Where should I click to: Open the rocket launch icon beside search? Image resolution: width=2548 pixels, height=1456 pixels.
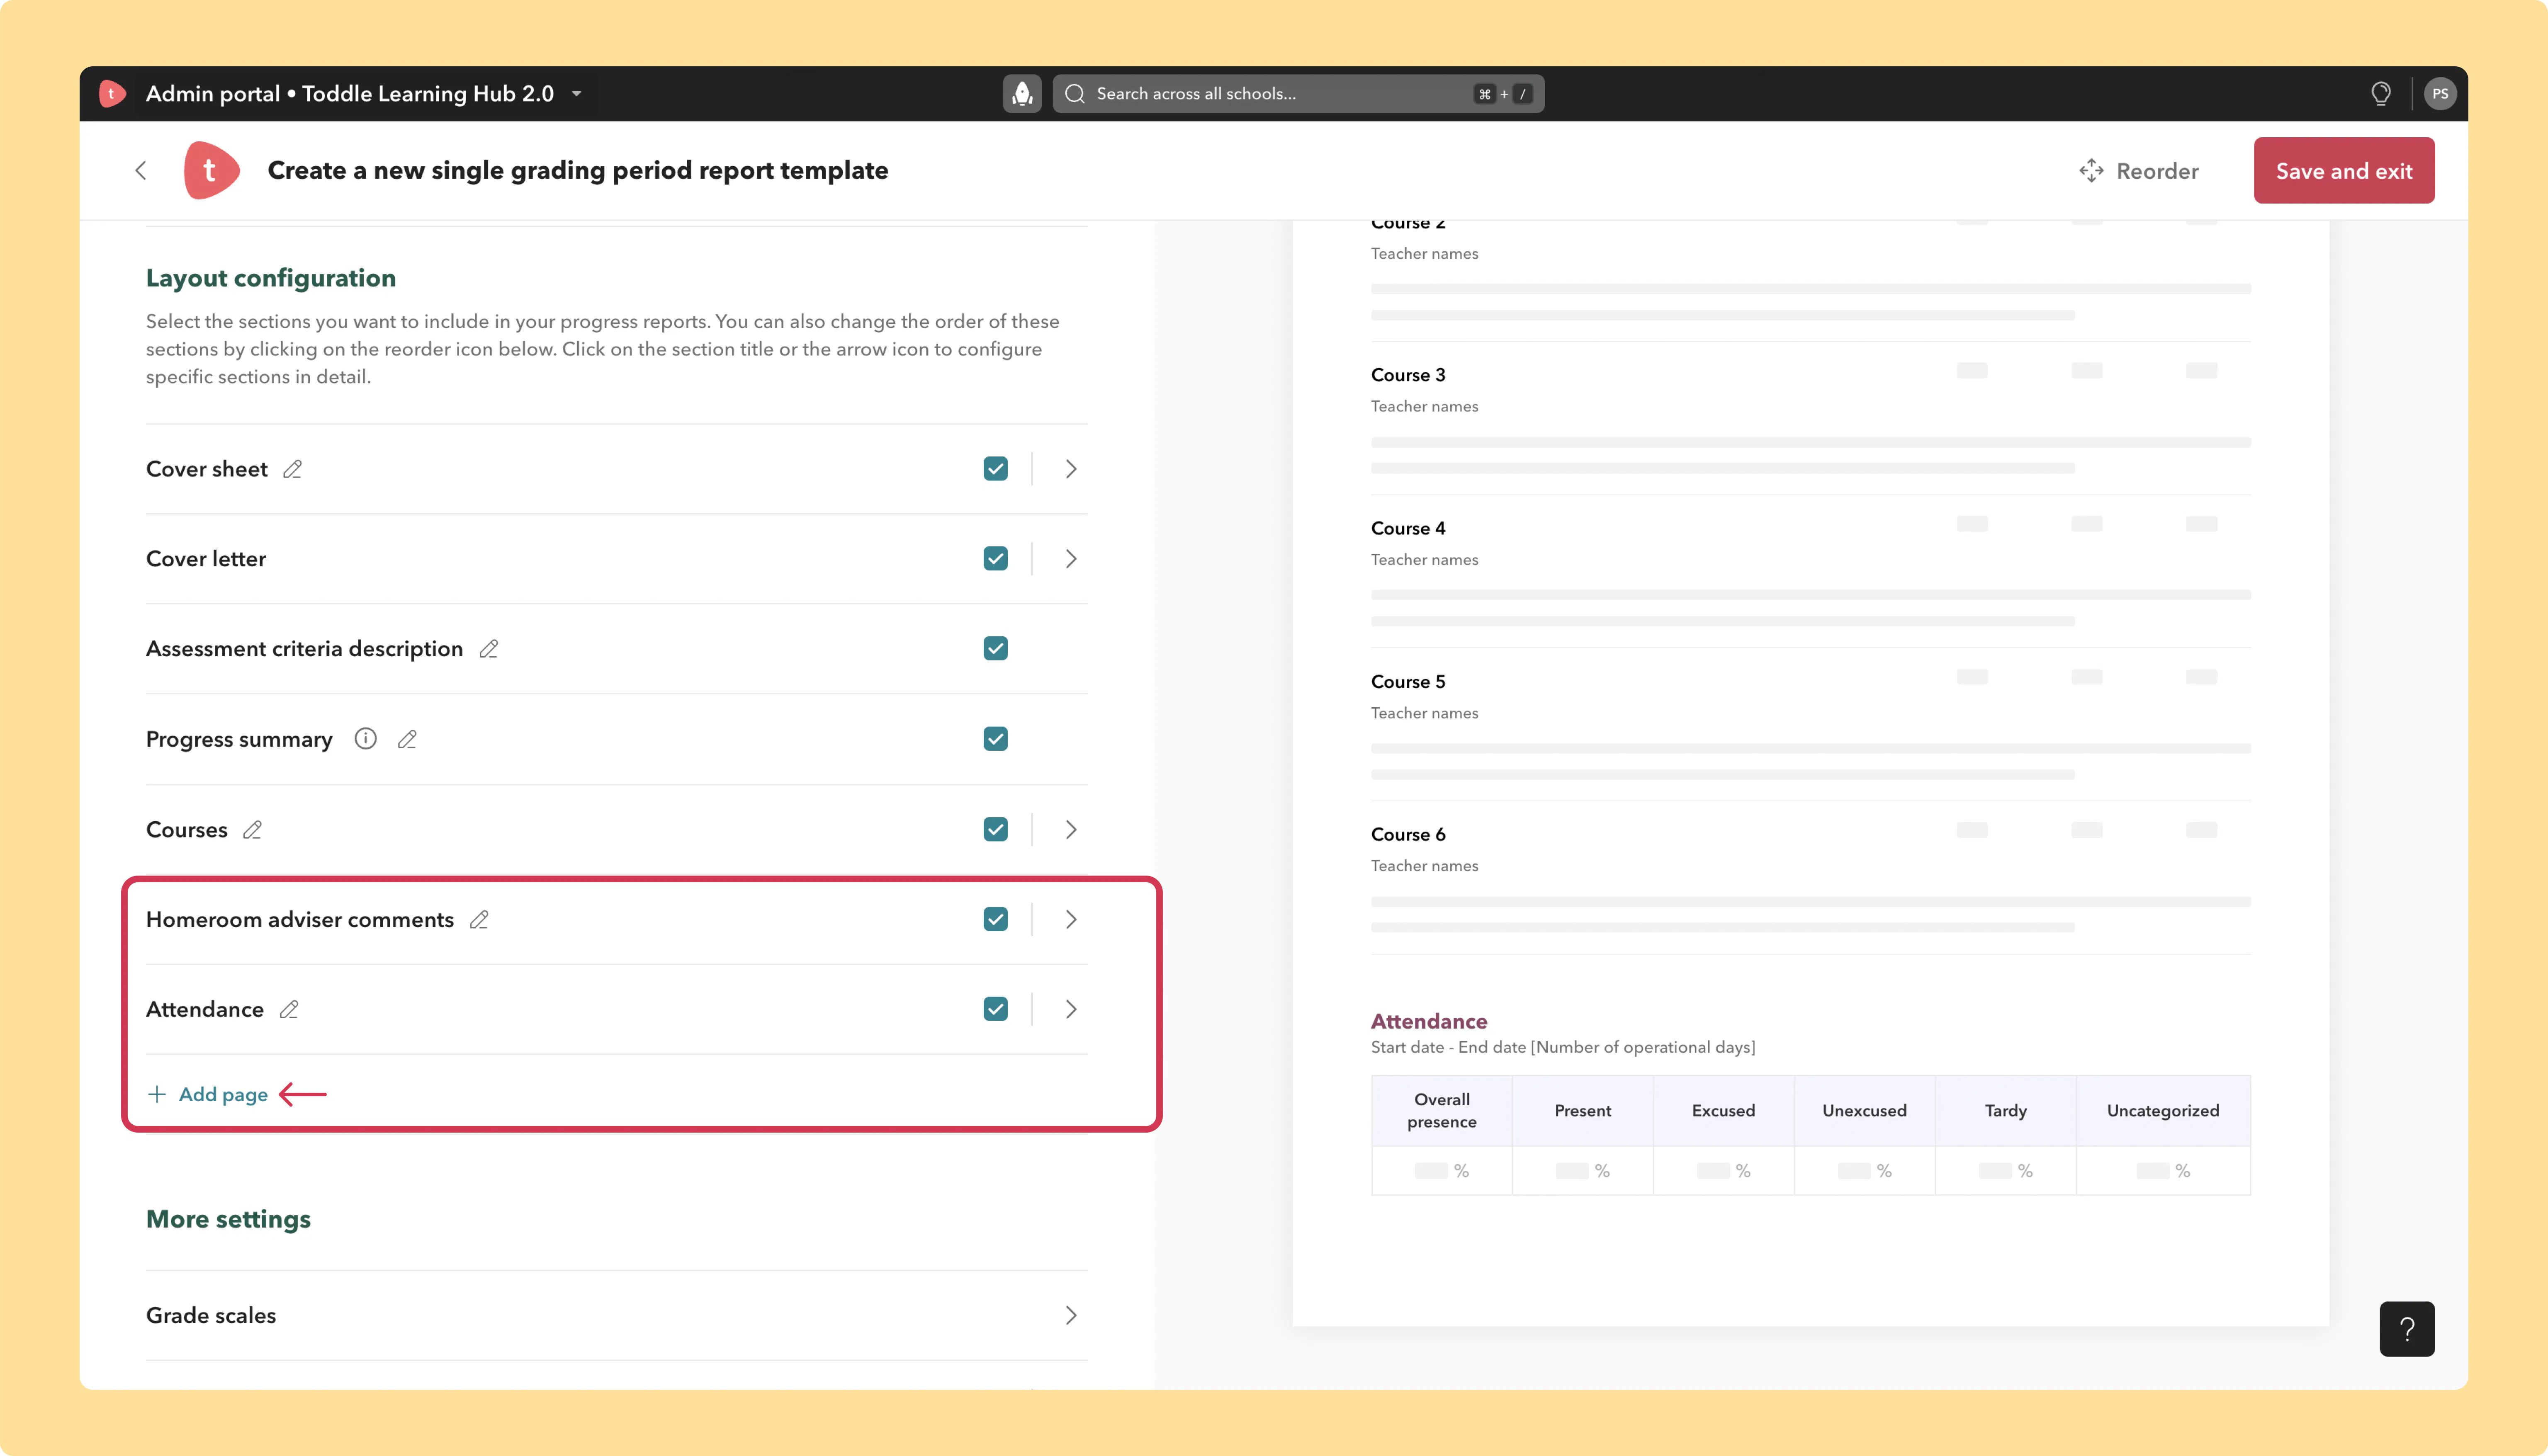pyautogui.click(x=1022, y=94)
